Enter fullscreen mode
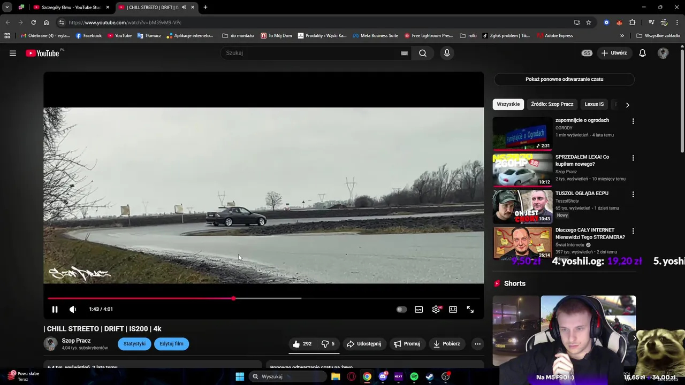Viewport: 685px width, 385px height. click(470, 309)
